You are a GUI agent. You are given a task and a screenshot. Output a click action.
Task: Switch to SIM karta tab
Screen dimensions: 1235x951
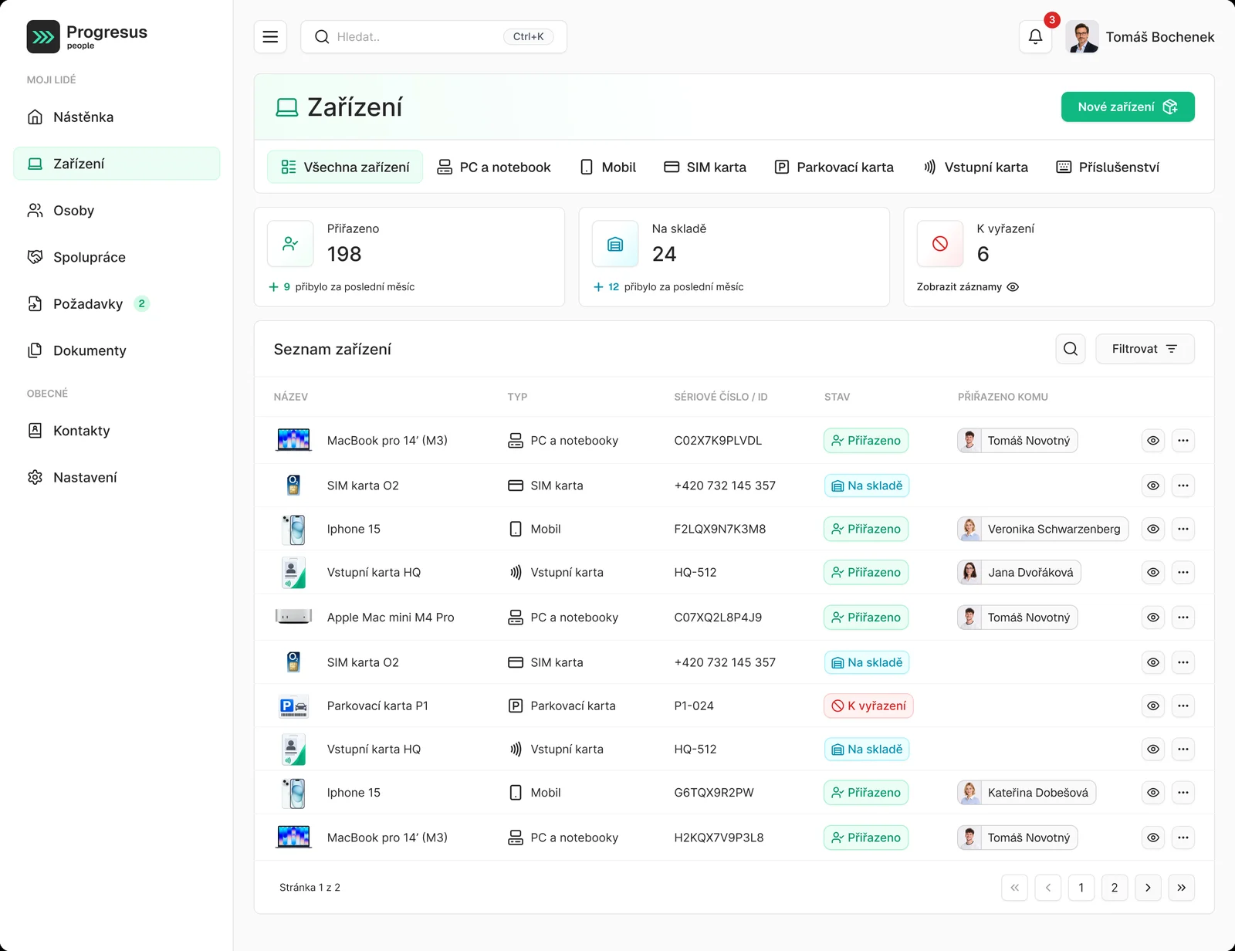(x=705, y=167)
